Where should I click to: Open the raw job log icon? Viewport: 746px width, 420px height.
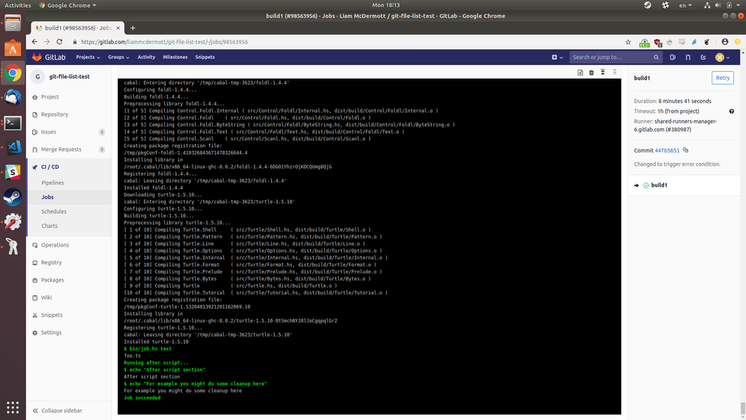[x=580, y=72]
